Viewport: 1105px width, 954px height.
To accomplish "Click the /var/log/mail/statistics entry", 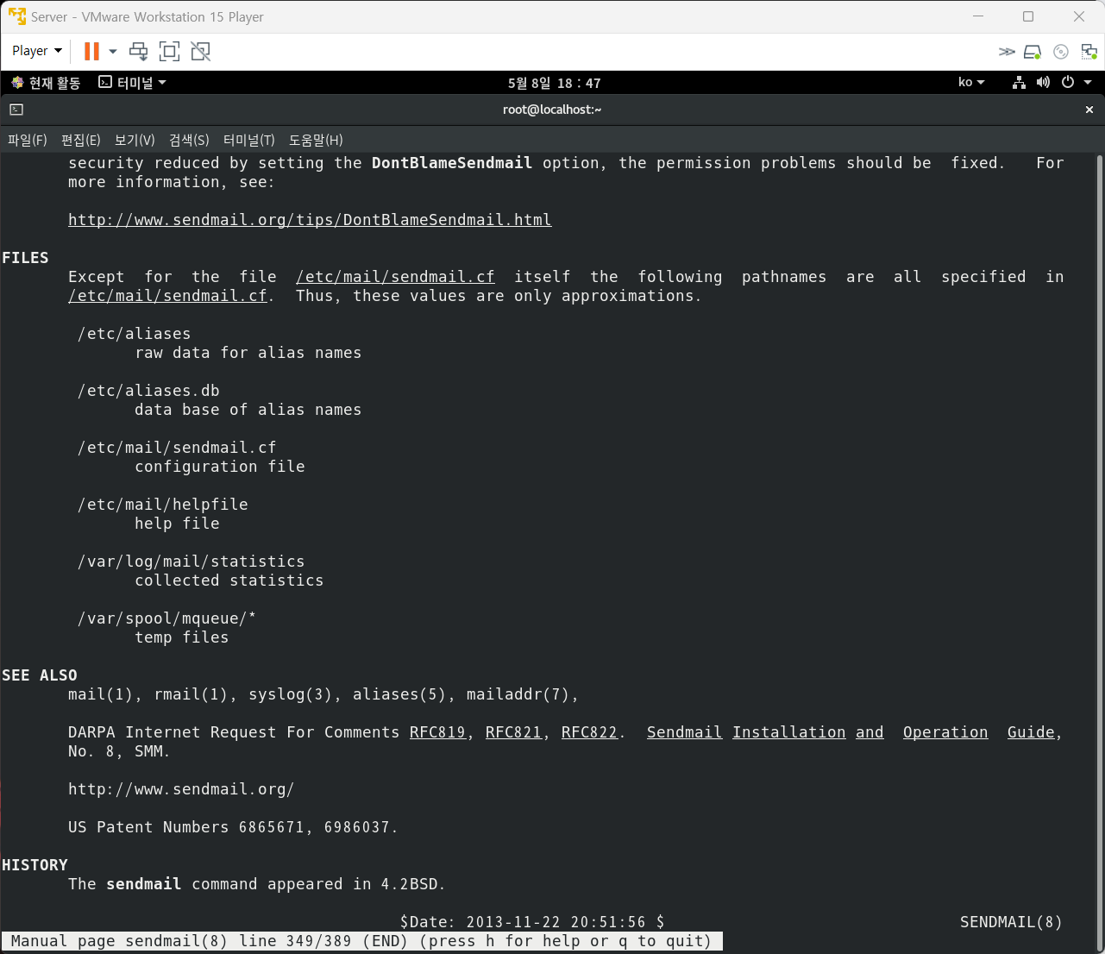I will (191, 562).
